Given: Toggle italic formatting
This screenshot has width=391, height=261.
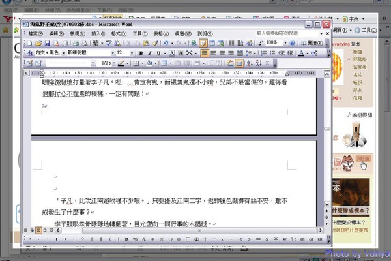Looking at the screenshot, I should tap(150, 53).
